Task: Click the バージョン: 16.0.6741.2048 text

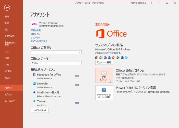Action: click(x=128, y=81)
